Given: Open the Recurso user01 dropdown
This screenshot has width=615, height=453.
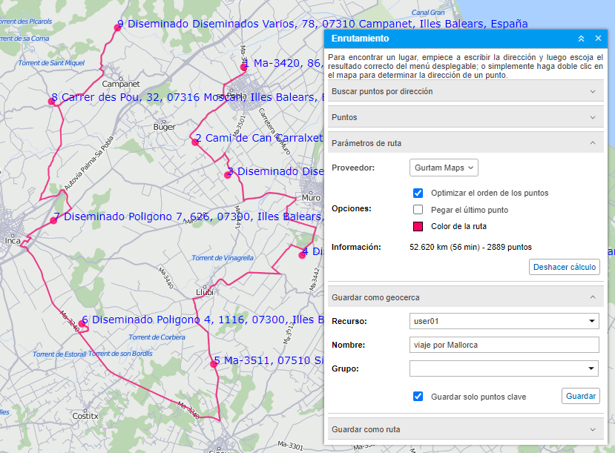Looking at the screenshot, I should (504, 321).
